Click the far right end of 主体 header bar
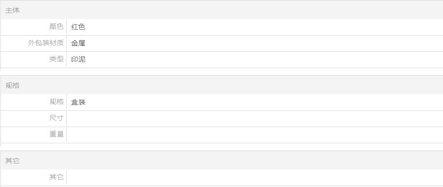The image size is (443, 187). tap(436, 10)
